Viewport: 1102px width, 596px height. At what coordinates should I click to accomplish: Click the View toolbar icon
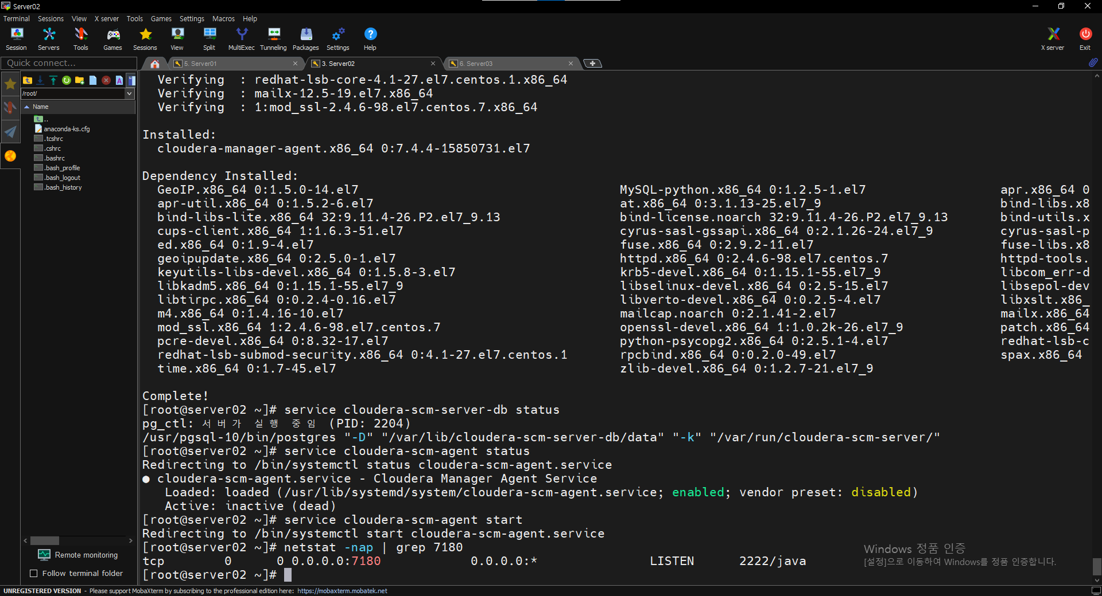coord(177,39)
